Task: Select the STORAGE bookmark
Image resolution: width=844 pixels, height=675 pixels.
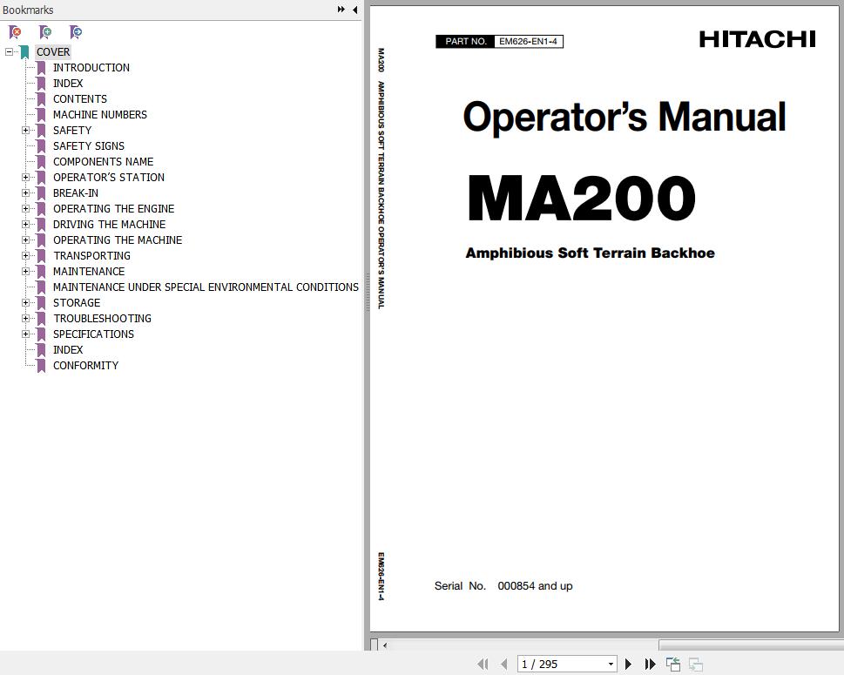Action: (x=77, y=302)
